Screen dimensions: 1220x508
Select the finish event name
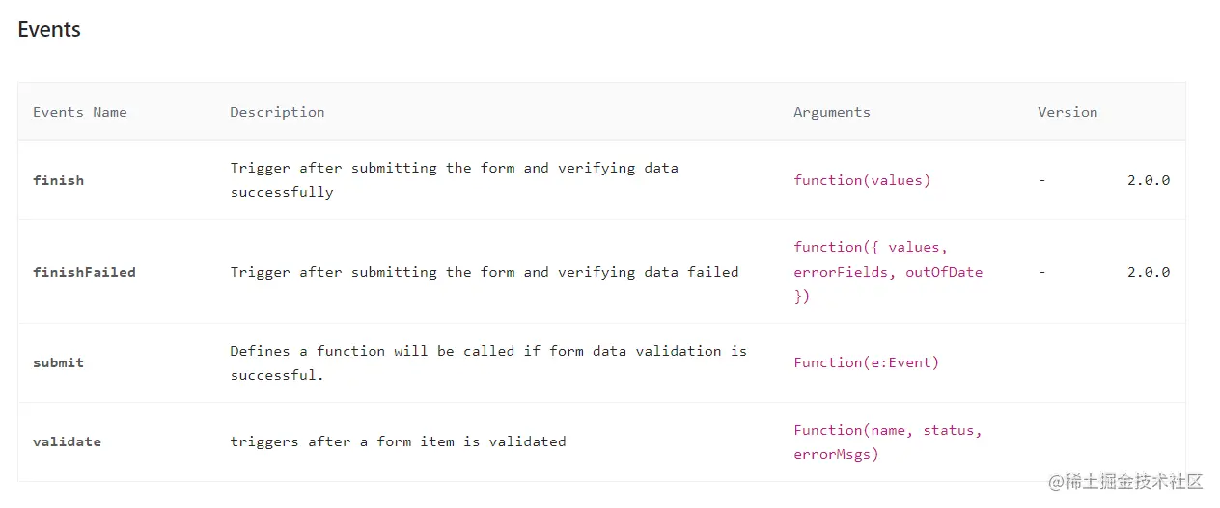click(x=58, y=180)
